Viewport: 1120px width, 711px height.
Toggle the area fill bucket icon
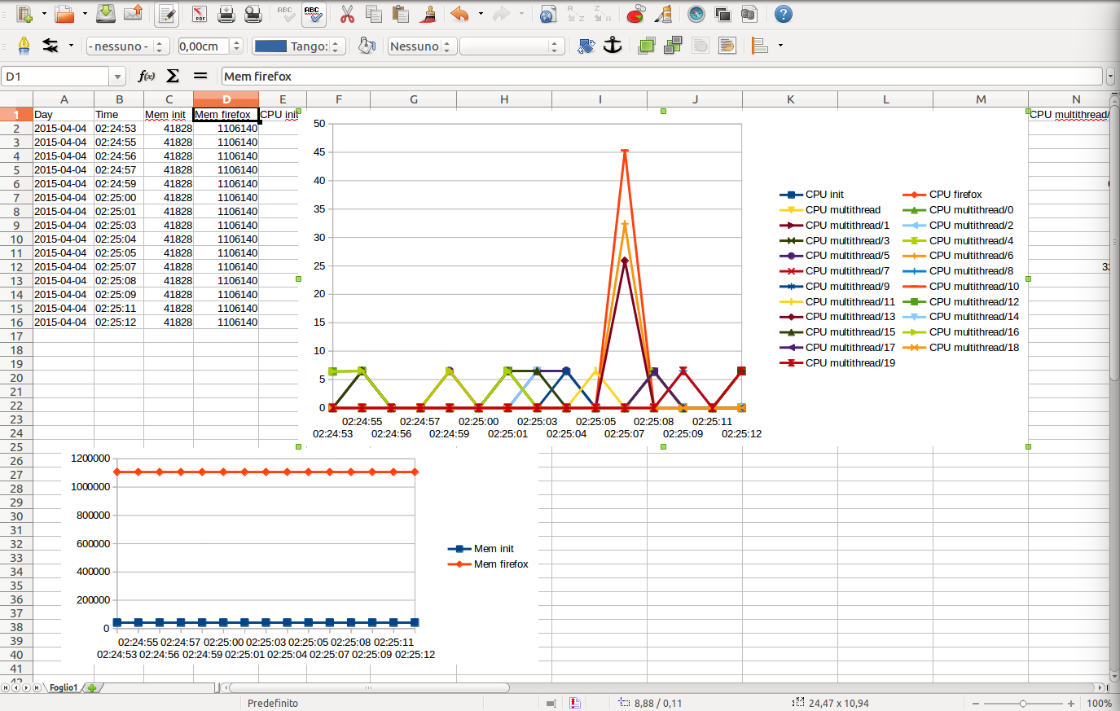(x=367, y=46)
